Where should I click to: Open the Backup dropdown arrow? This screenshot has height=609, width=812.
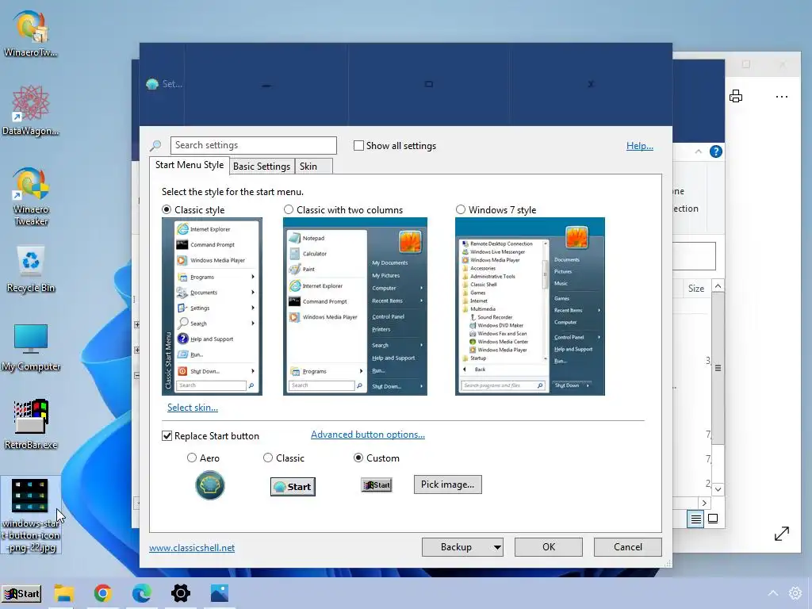(x=496, y=547)
